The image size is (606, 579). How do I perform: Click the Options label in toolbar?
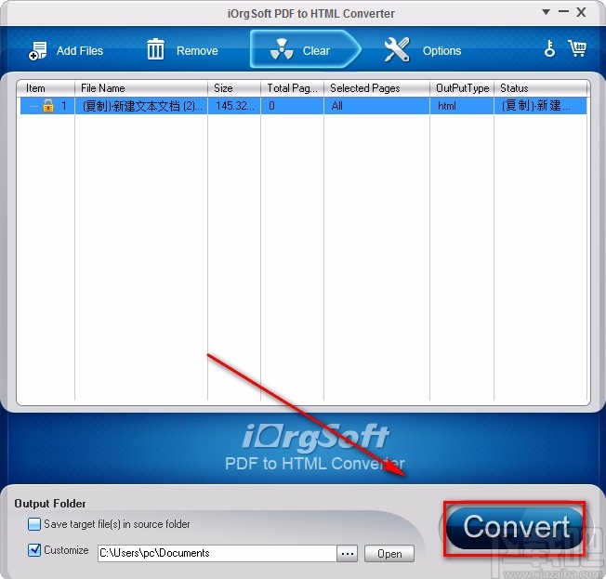pos(441,50)
